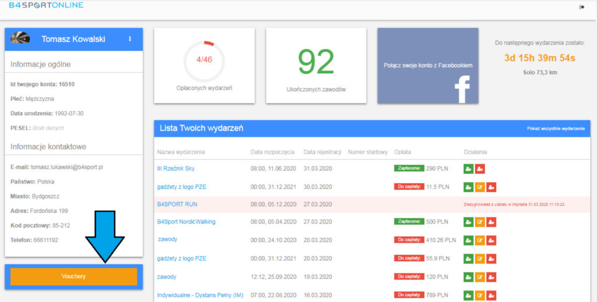Image resolution: width=597 pixels, height=302 pixels.
Task: Click the Zapłacone badge next to 290 PLN
Action: click(409, 168)
